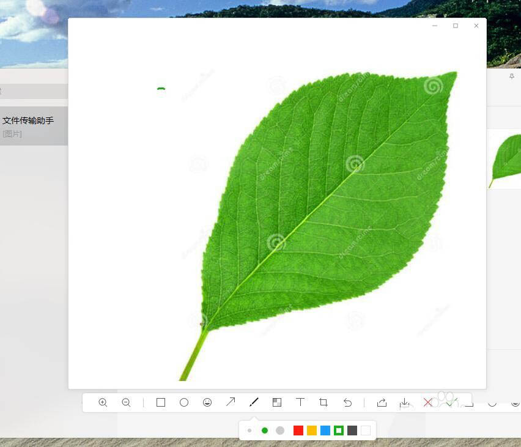This screenshot has height=447, width=521.
Task: Cancel editing with the red X
Action: pos(428,402)
